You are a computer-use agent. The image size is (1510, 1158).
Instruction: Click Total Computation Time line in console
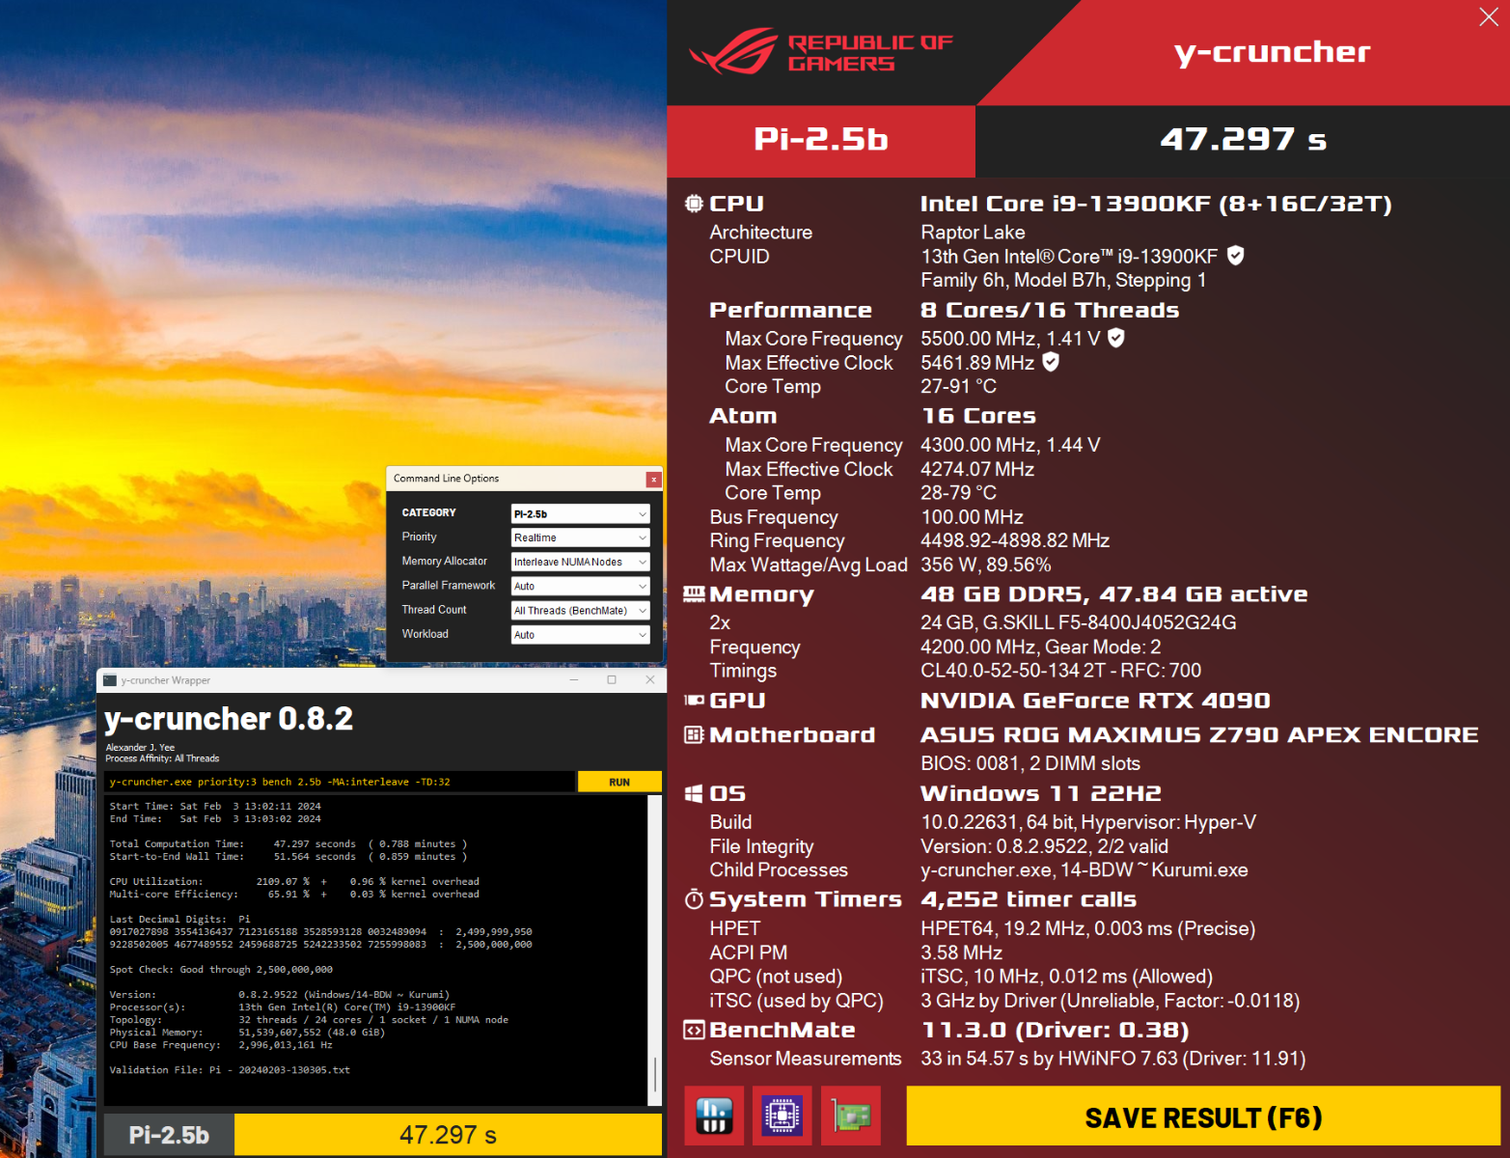pyautogui.click(x=288, y=844)
